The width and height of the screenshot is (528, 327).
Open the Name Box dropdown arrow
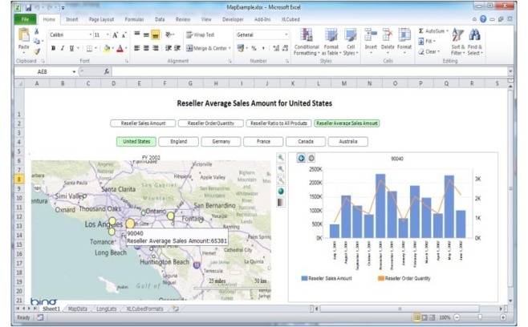[x=74, y=71]
